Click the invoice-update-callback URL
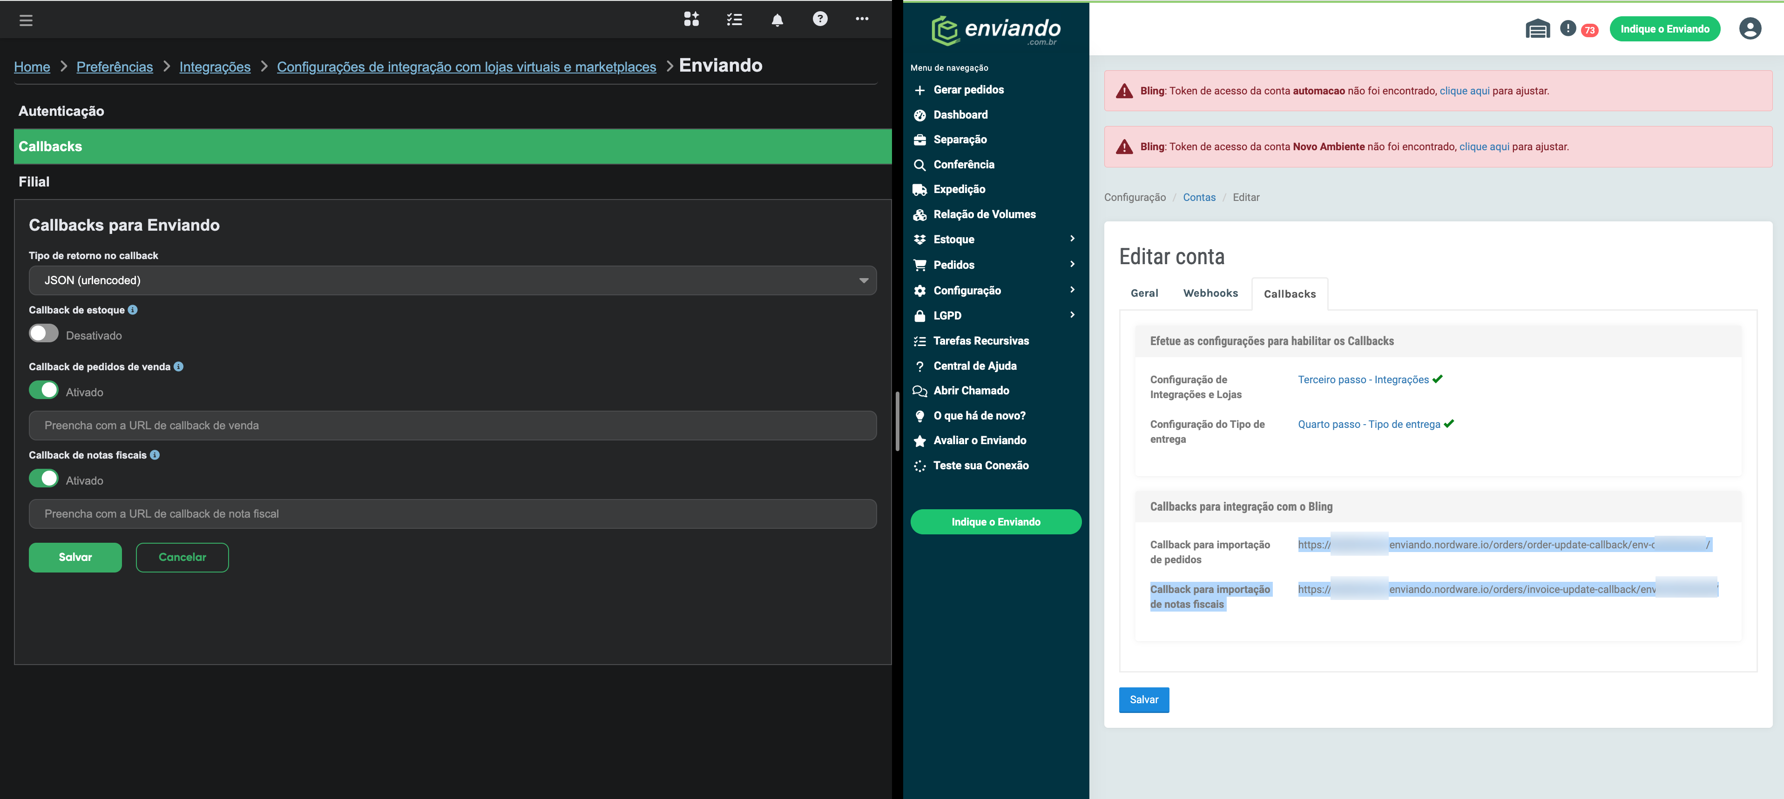This screenshot has width=1784, height=799. click(1507, 589)
